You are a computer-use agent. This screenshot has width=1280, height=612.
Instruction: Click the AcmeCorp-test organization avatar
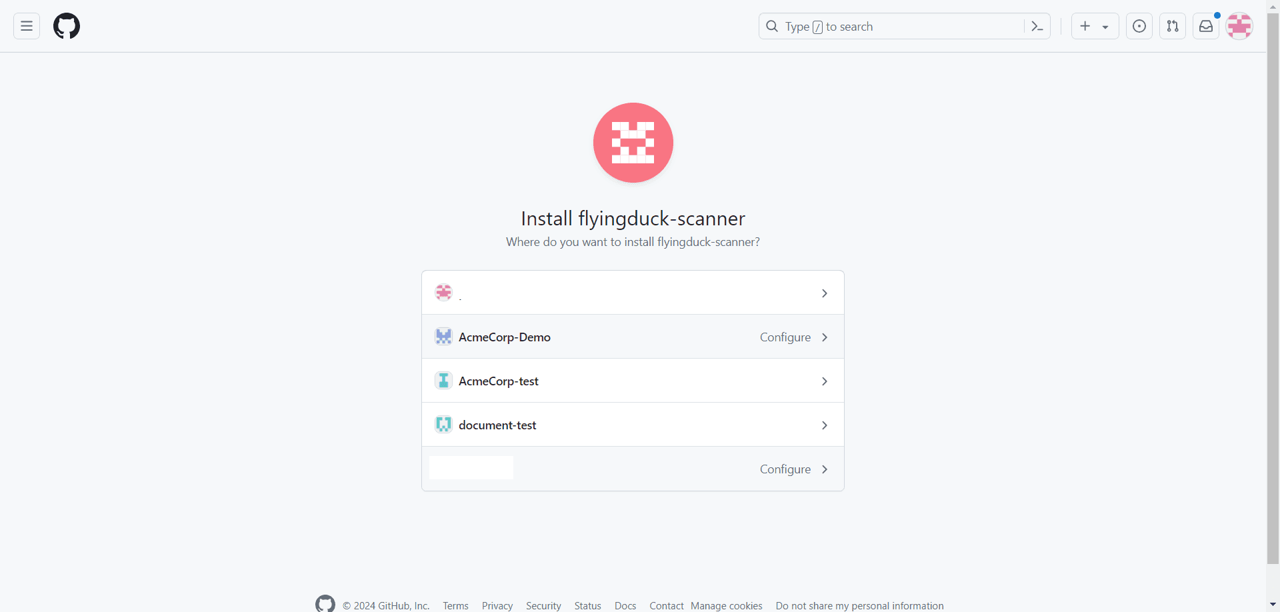[443, 381]
